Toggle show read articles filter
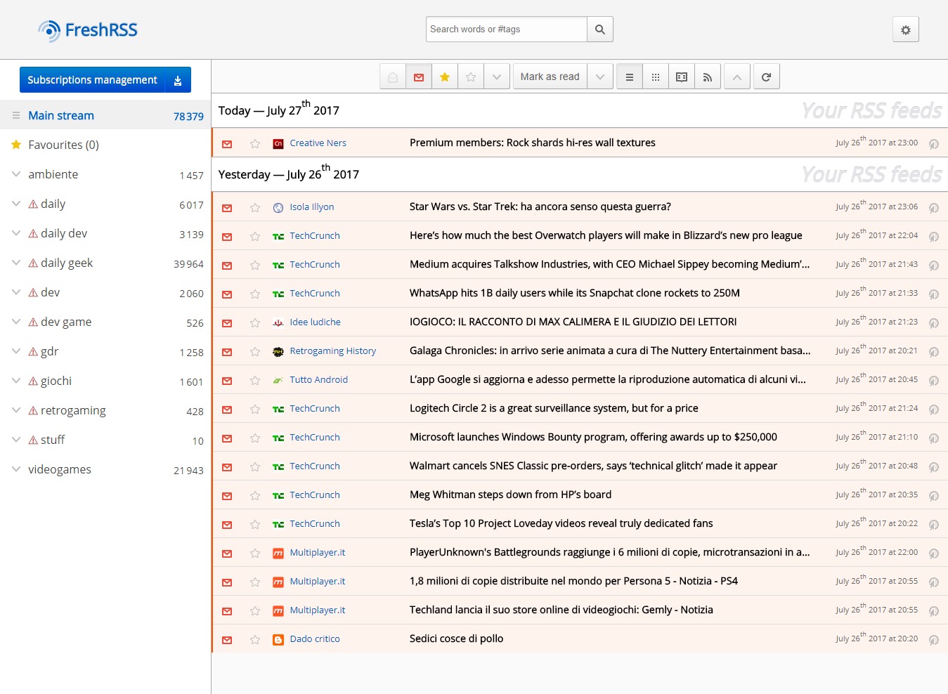Screen dimensions: 948x694 coord(393,77)
